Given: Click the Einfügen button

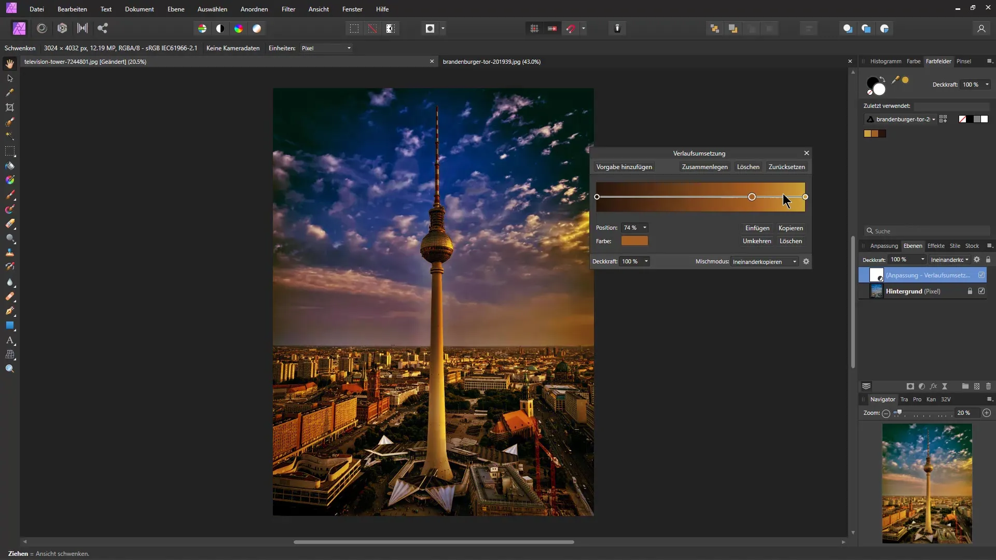Looking at the screenshot, I should pyautogui.click(x=757, y=228).
